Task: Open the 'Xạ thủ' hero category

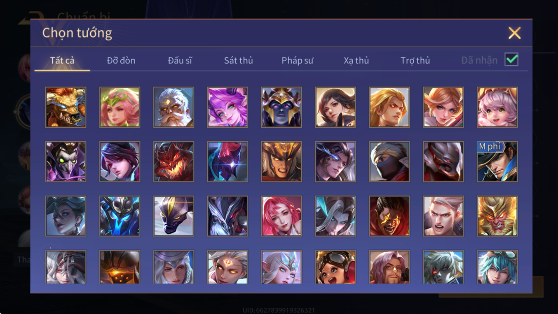Action: click(356, 60)
